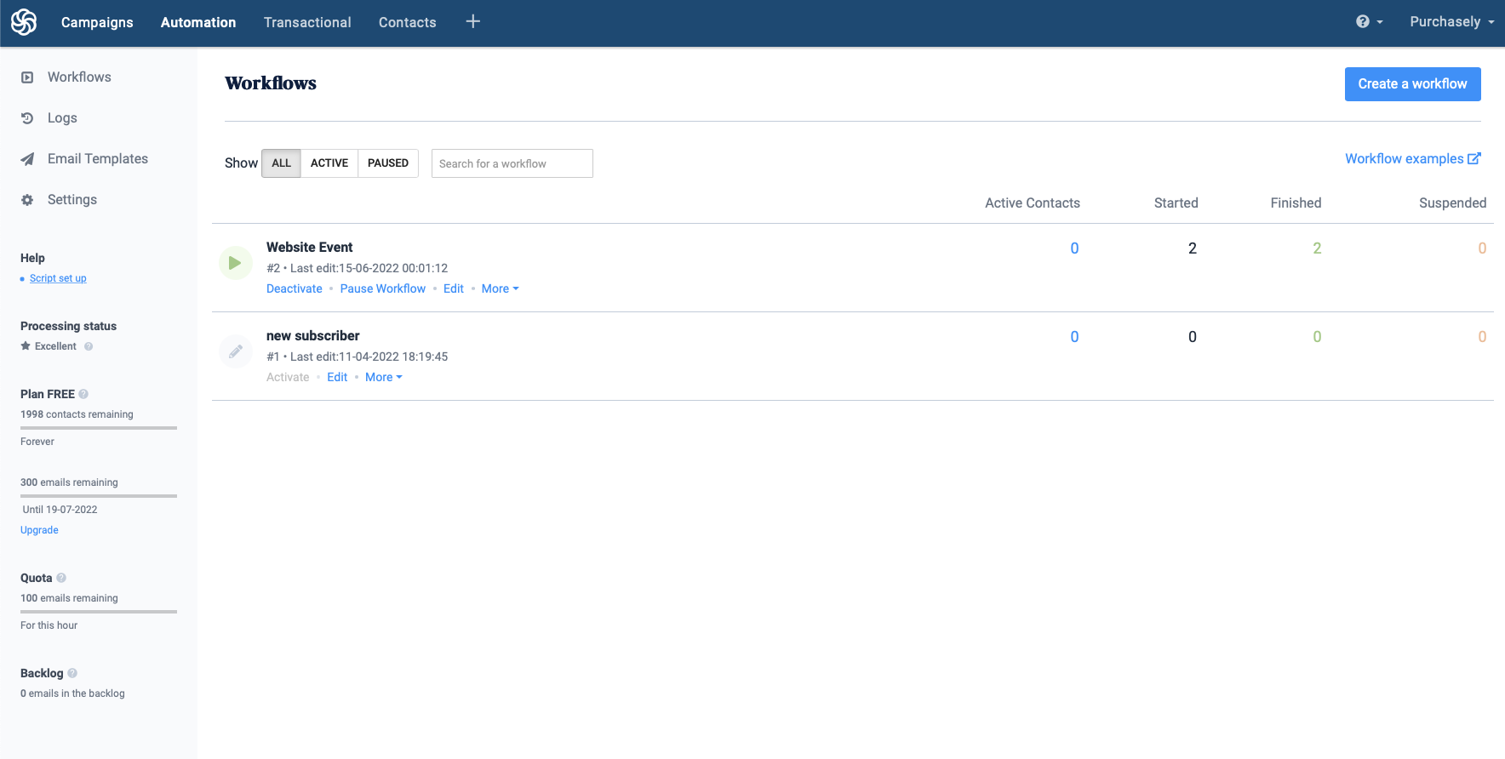1505x759 pixels.
Task: Show only ACTIVE workflows
Action: [329, 163]
